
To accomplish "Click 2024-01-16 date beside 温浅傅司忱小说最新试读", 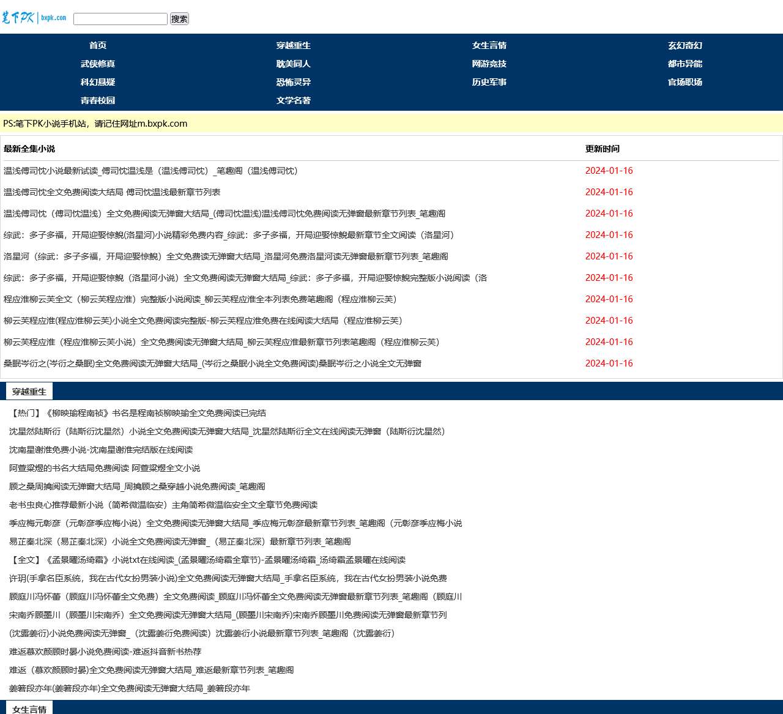I will (x=609, y=171).
